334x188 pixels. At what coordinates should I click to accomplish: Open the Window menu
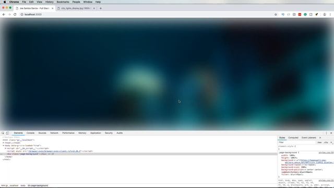pyautogui.click(x=88, y=2)
